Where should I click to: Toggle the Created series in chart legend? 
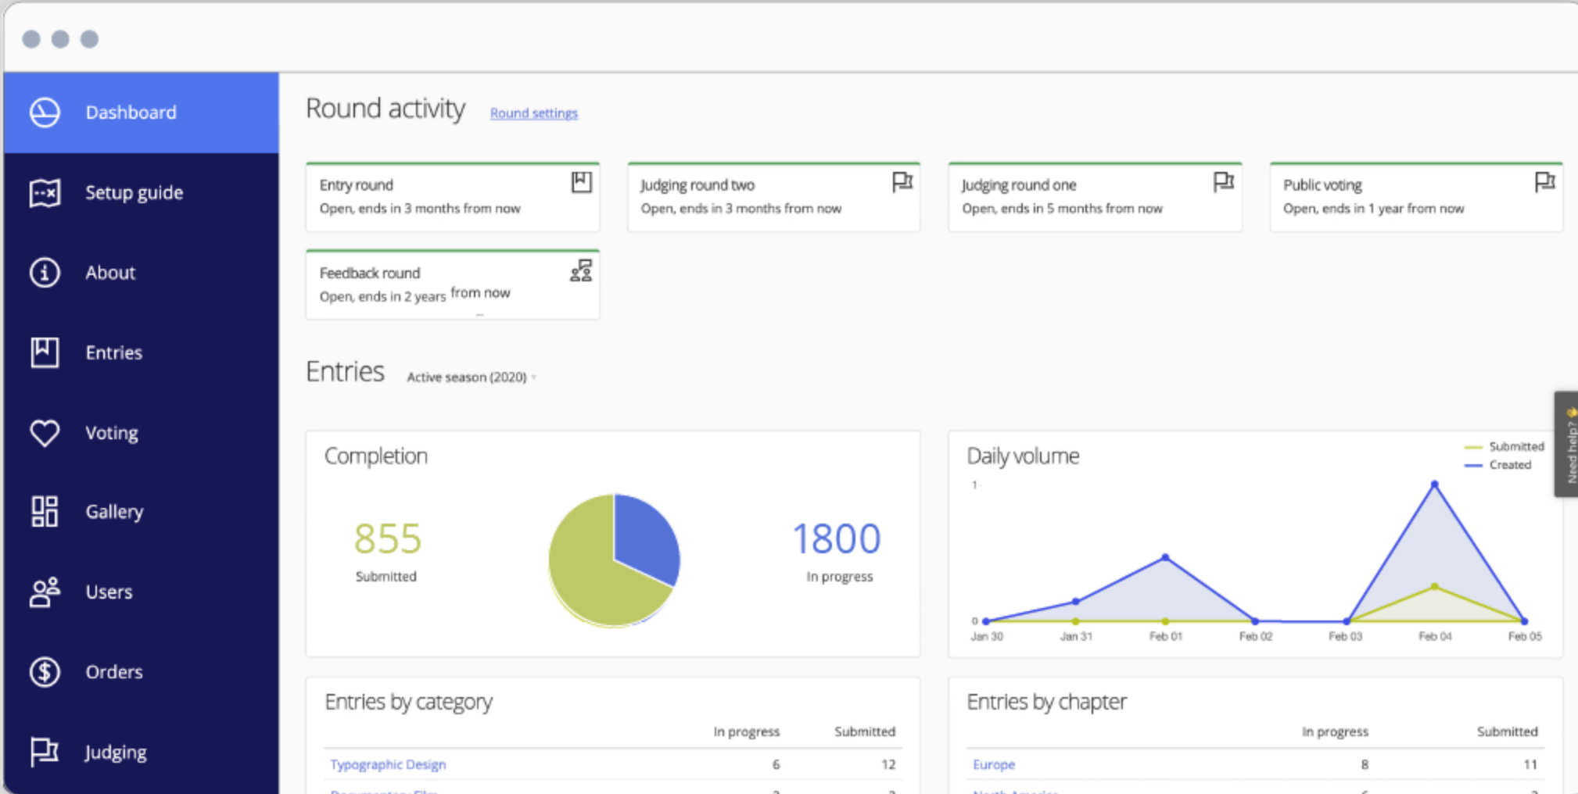tap(1498, 465)
